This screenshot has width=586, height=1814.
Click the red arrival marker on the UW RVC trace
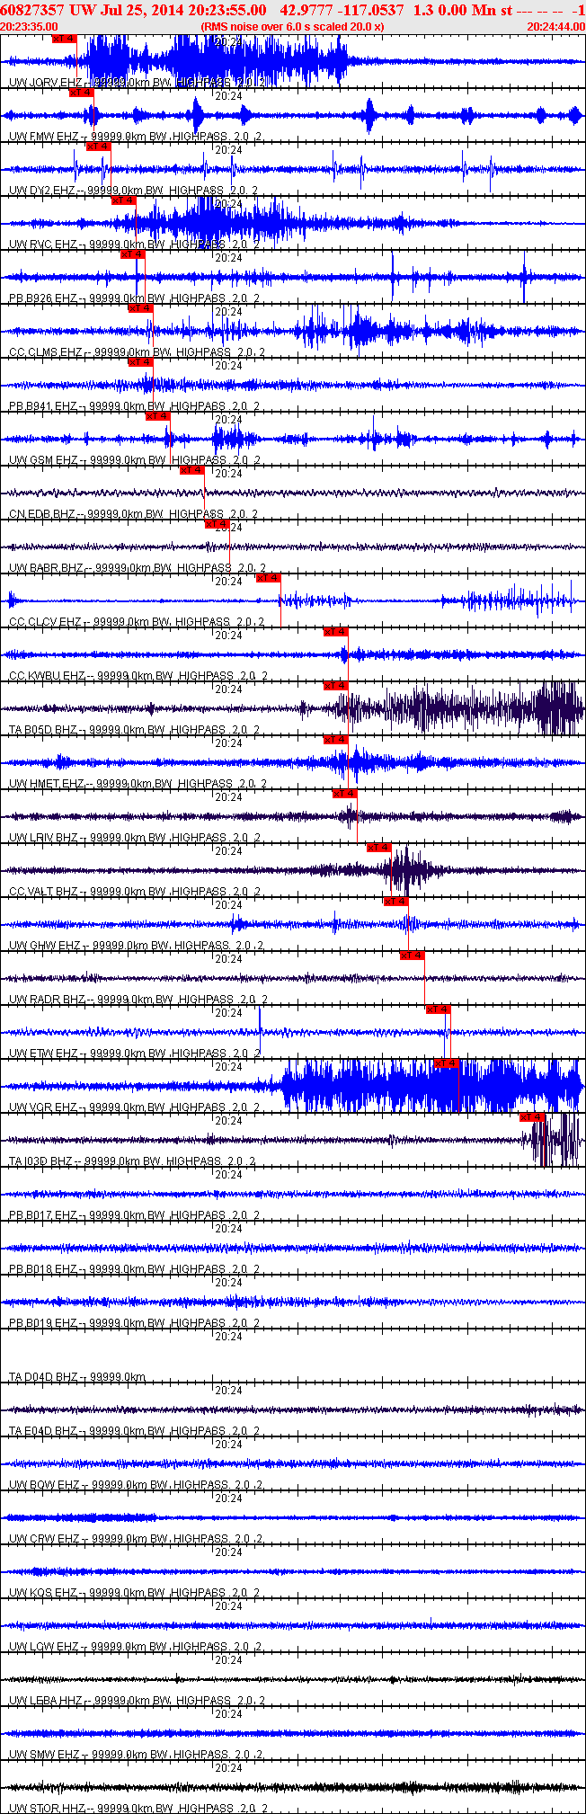coord(124,200)
